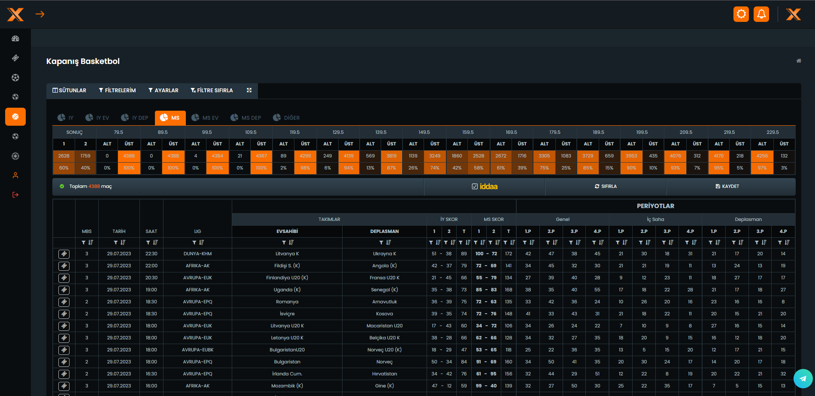Toggle sidebar with the orange arrow
Screen dimensions: 815x396
point(40,14)
